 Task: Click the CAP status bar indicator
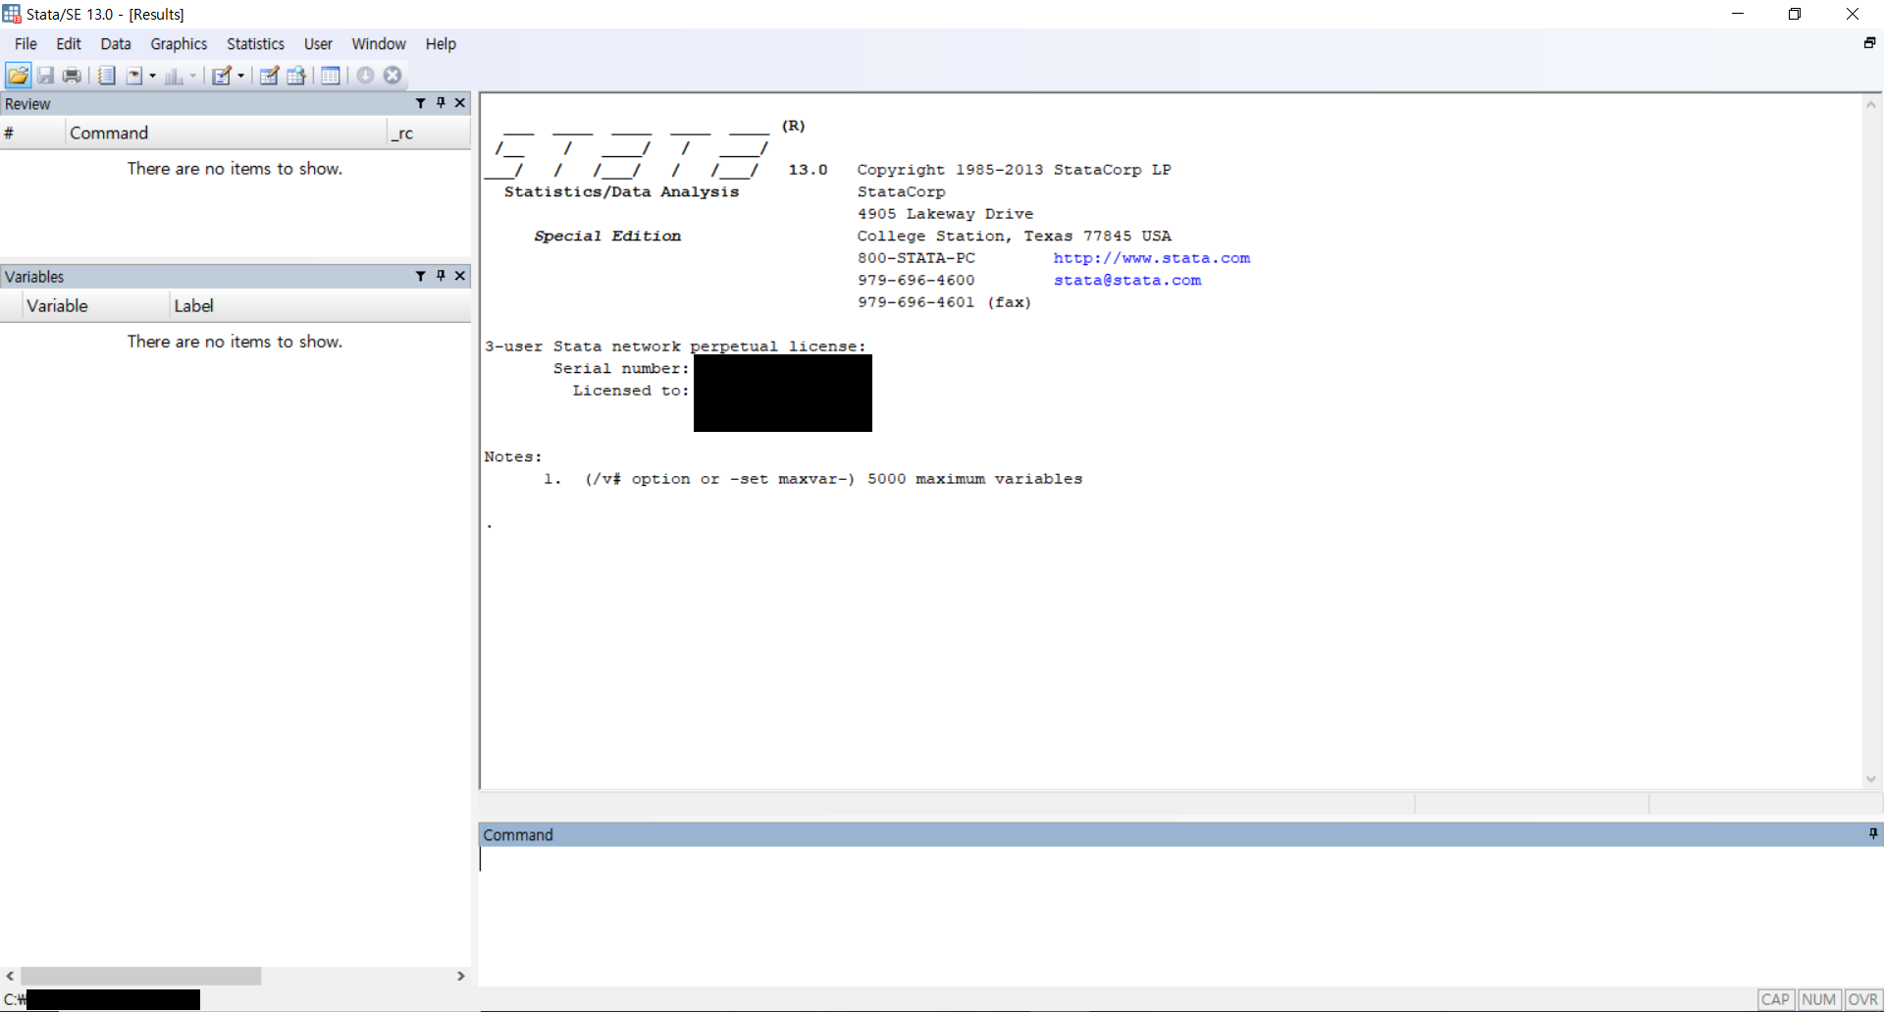click(x=1775, y=999)
